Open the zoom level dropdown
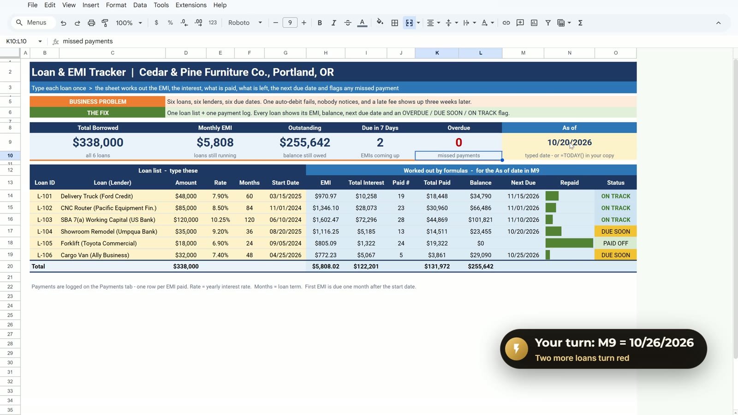Image resolution: width=738 pixels, height=415 pixels. (129, 23)
